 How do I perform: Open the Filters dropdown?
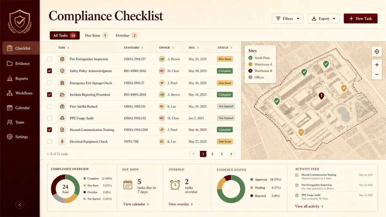[x=288, y=19]
